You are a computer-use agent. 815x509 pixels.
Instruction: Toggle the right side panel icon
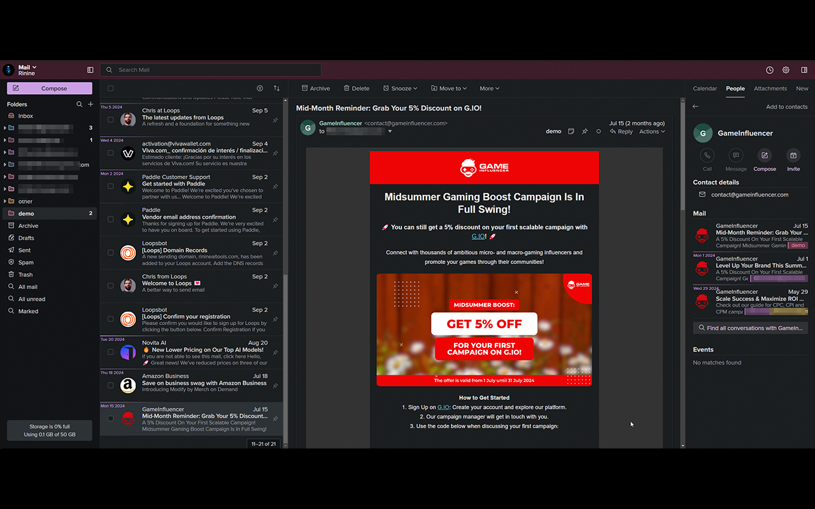[x=804, y=70]
